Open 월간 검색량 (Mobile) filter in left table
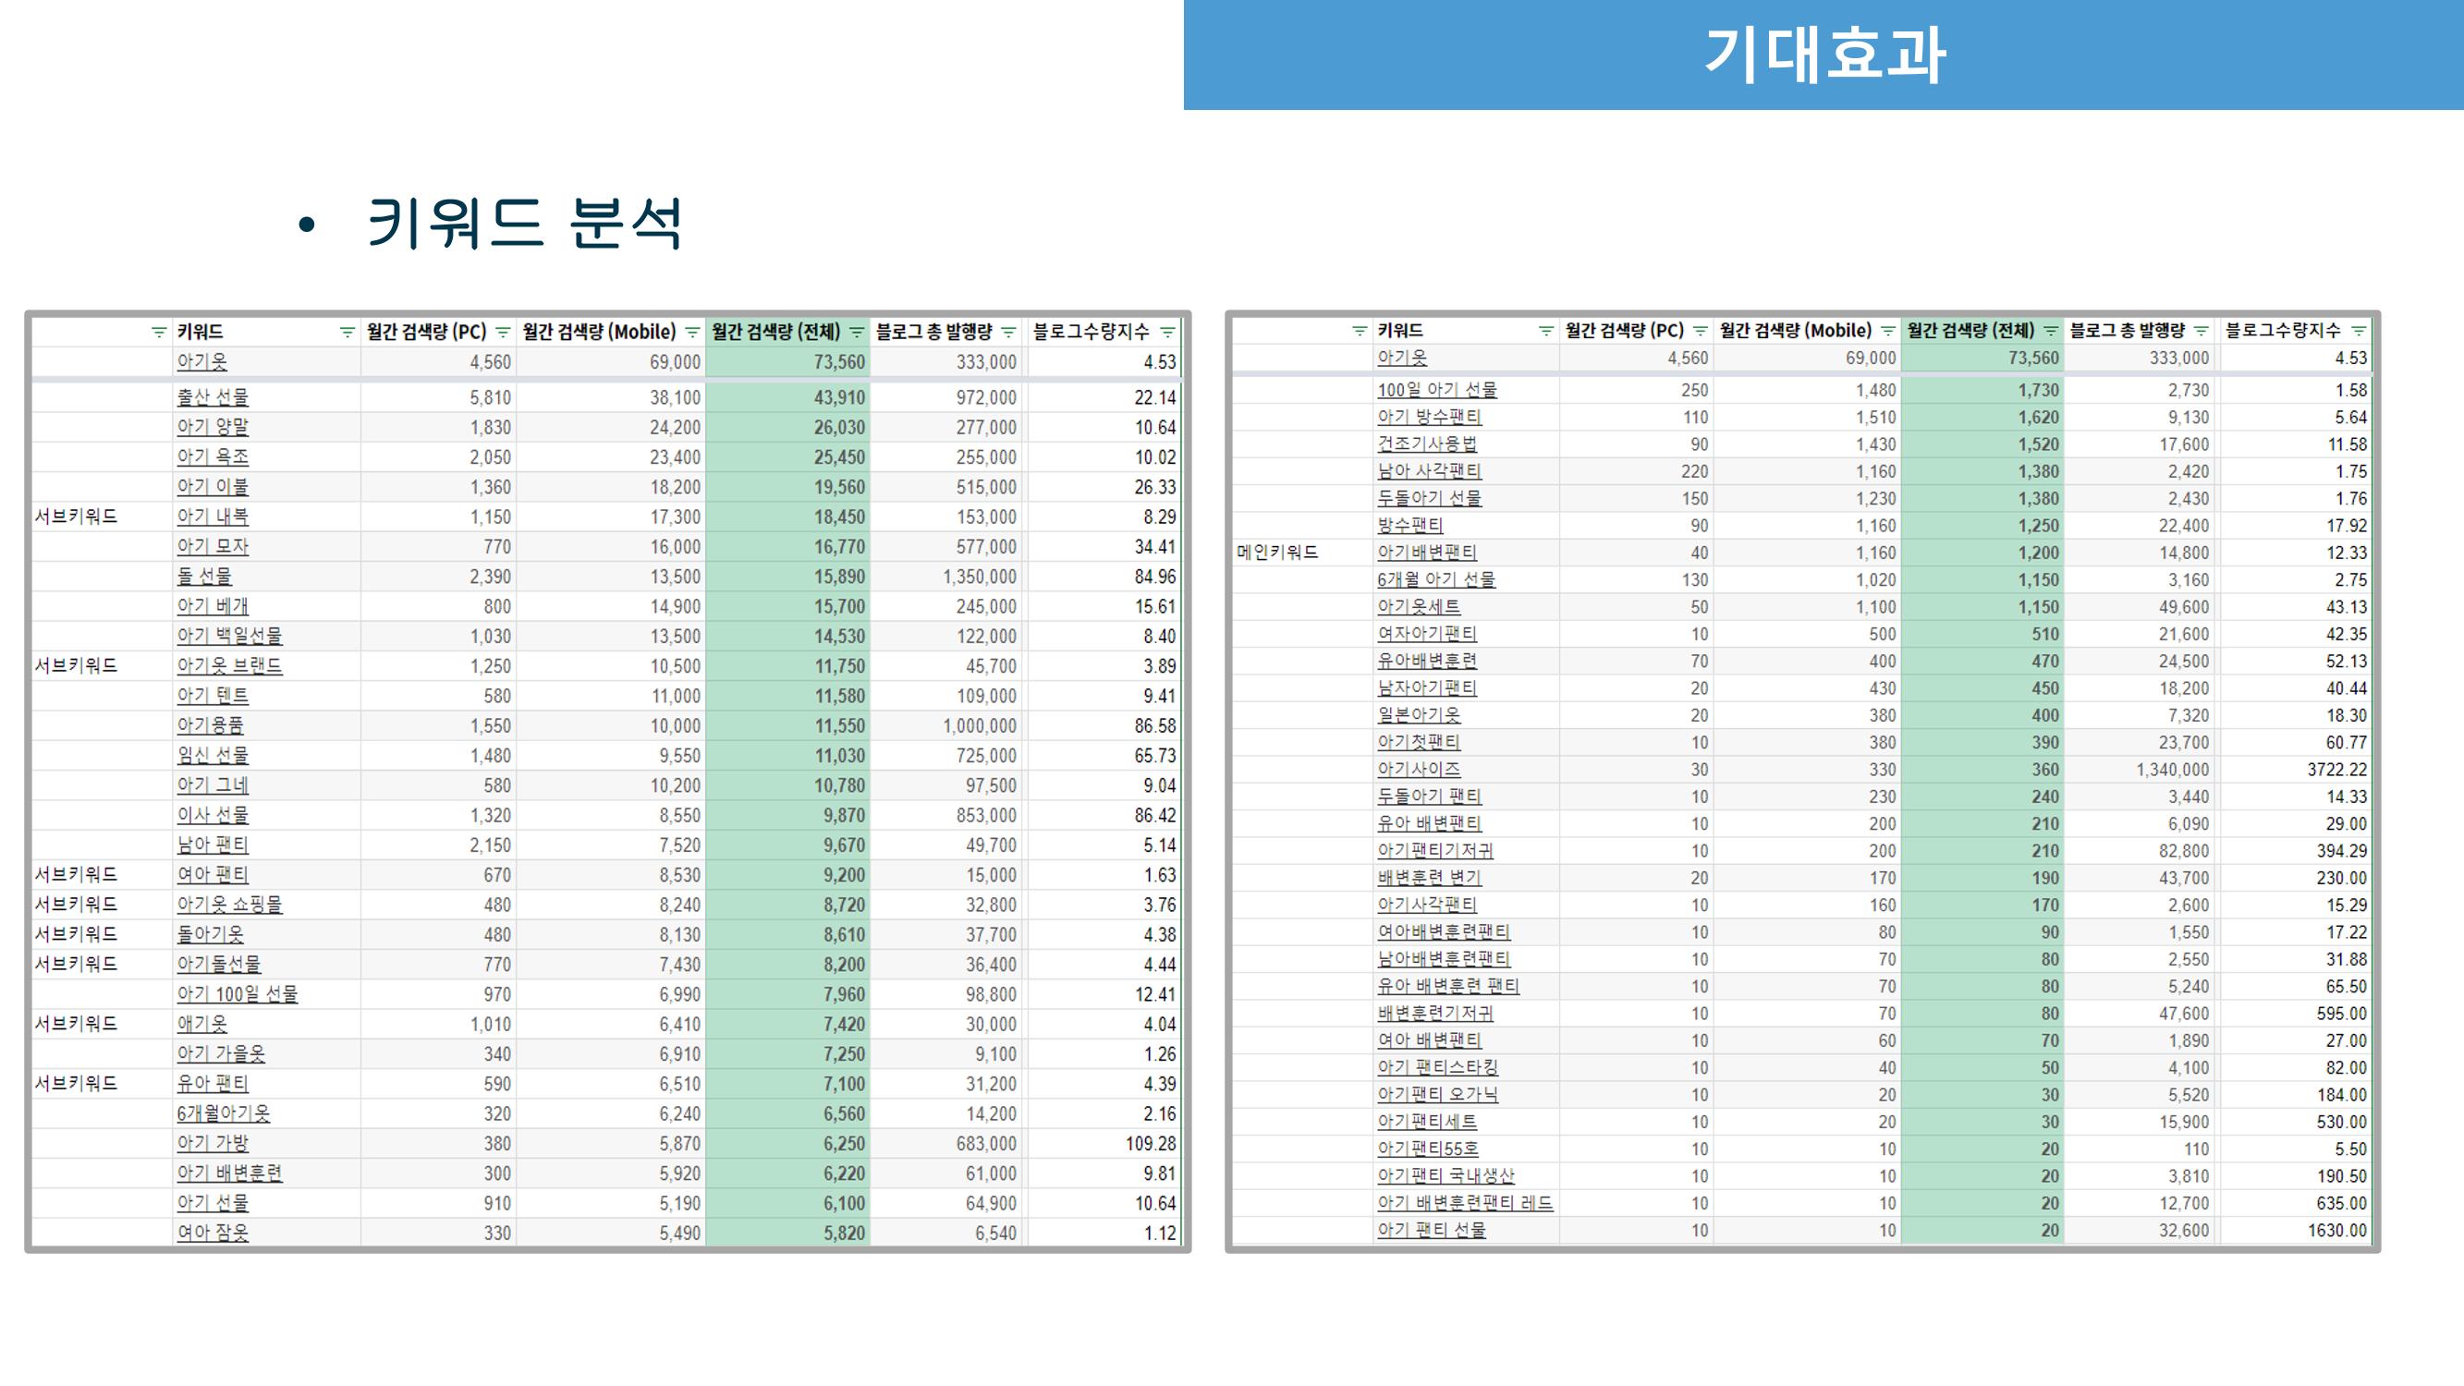The image size is (2464, 1386). pos(691,332)
